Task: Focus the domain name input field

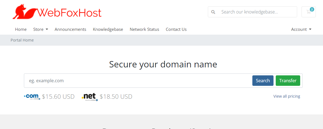Action: click(137, 81)
